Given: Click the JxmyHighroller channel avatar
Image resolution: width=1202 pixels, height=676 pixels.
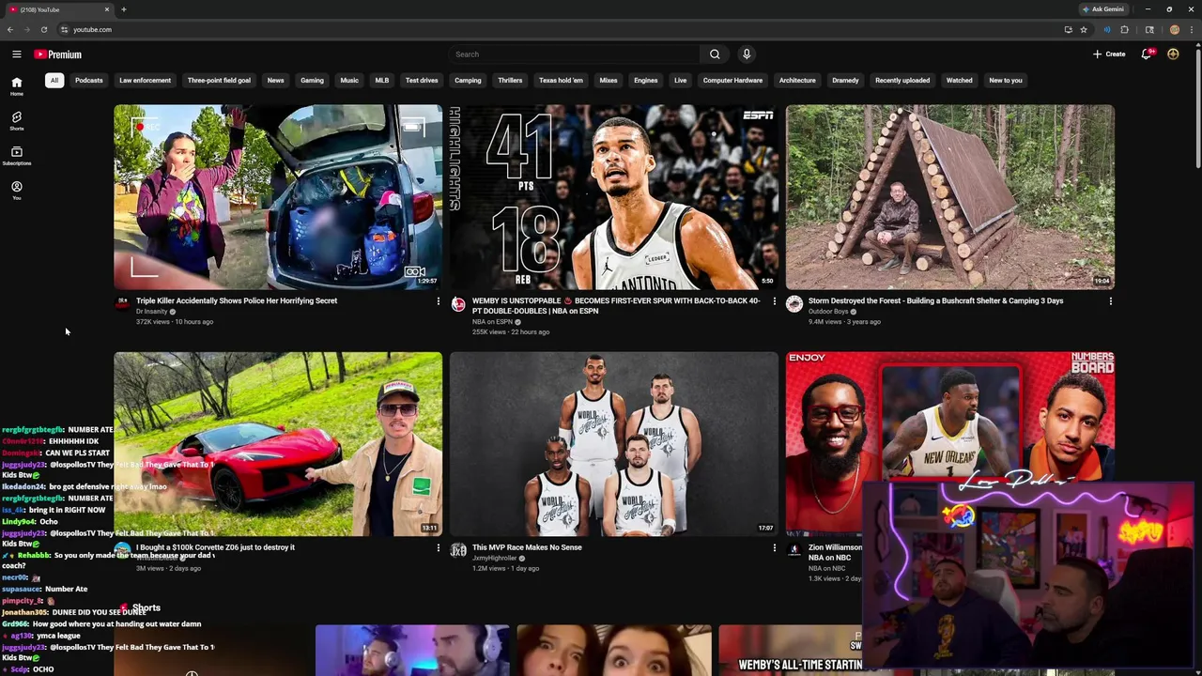Looking at the screenshot, I should (458, 550).
